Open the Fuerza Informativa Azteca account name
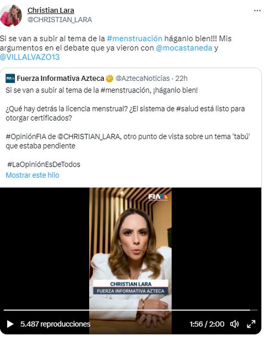 61,78
